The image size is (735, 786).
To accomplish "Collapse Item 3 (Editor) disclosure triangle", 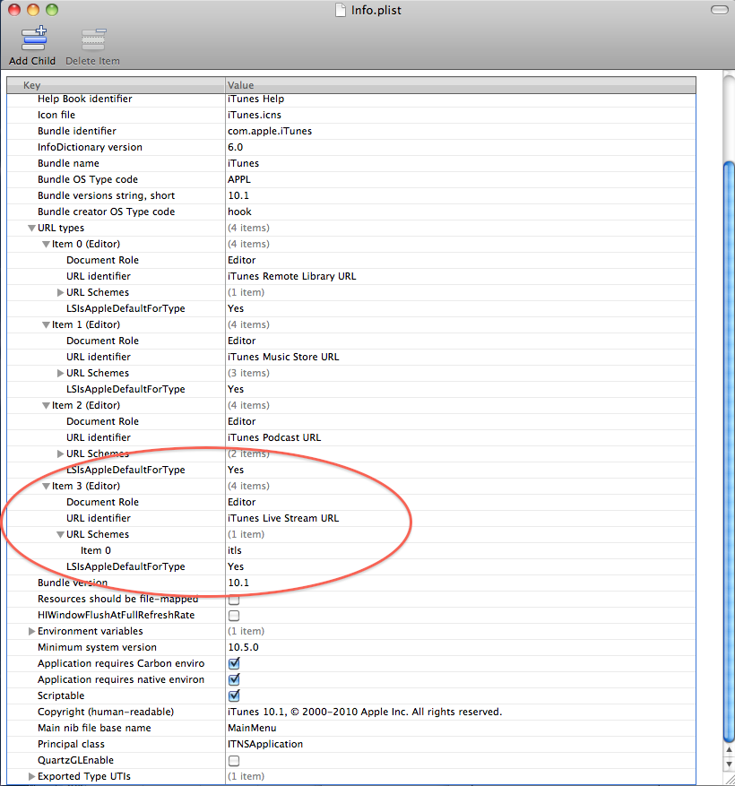I will (46, 487).
